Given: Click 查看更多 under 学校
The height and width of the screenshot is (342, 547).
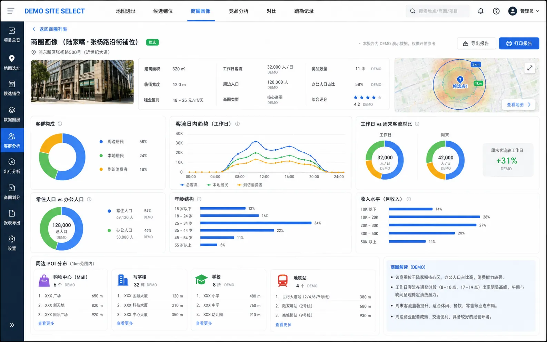Looking at the screenshot, I should [x=204, y=323].
